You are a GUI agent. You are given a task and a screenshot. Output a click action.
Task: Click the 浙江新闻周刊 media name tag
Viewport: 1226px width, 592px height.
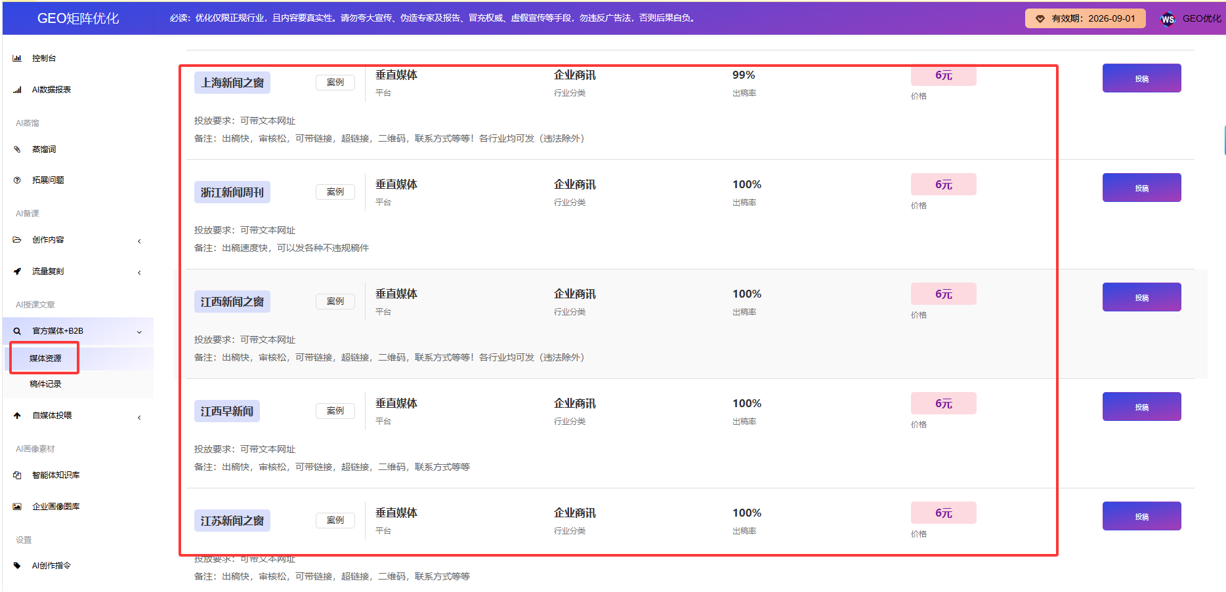(x=232, y=192)
